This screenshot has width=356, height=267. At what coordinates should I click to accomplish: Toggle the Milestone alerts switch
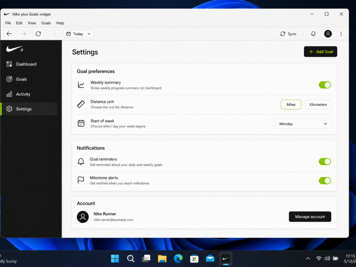click(x=325, y=181)
